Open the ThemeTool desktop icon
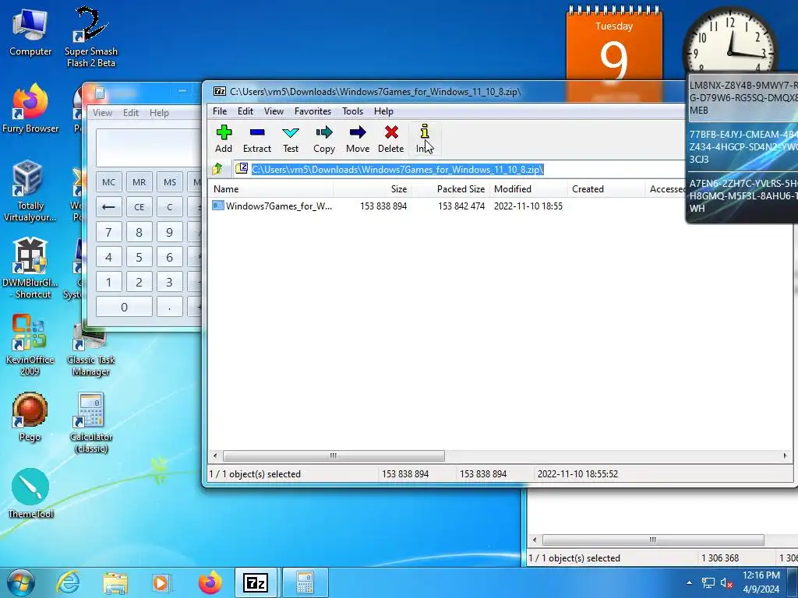Screen dimensions: 798x598 pos(30,494)
